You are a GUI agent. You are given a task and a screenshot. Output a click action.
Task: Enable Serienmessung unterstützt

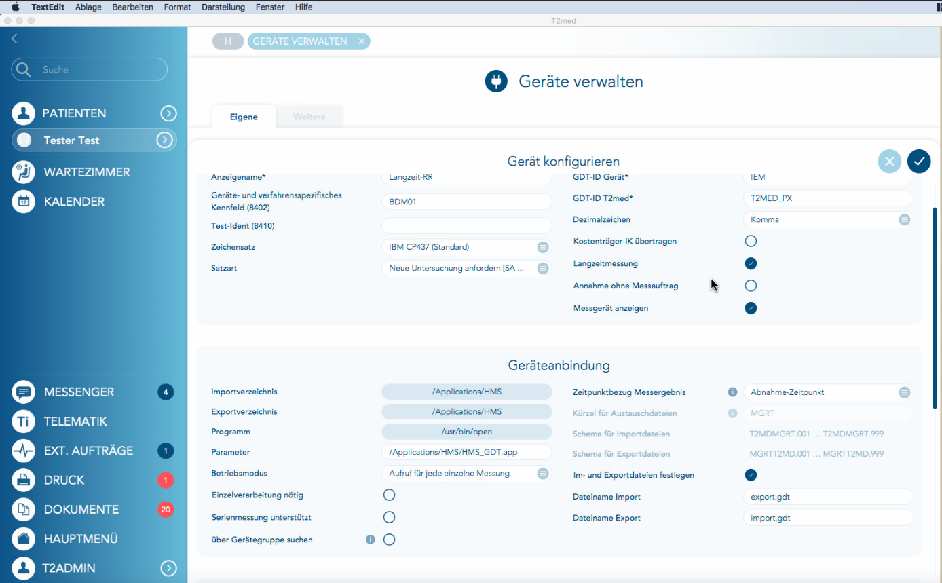[x=389, y=517]
